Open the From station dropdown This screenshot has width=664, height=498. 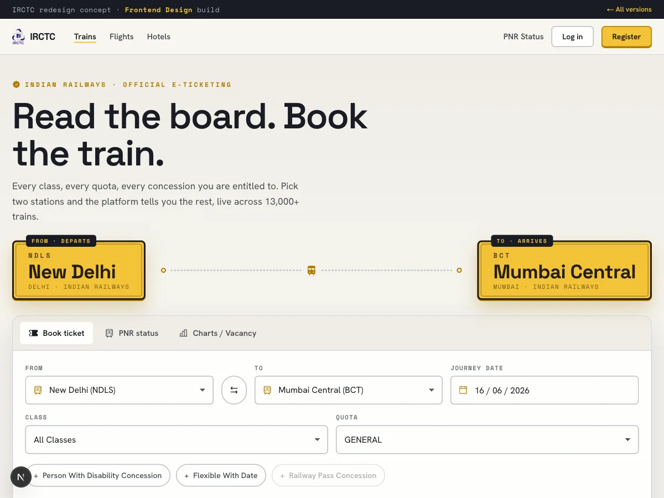coord(120,390)
